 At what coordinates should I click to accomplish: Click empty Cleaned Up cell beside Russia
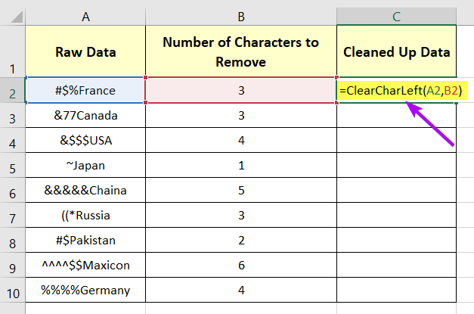click(x=396, y=215)
